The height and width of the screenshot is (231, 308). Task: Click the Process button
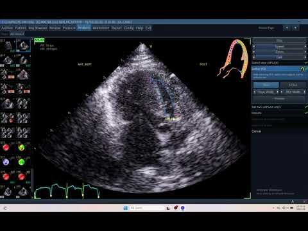(279, 99)
